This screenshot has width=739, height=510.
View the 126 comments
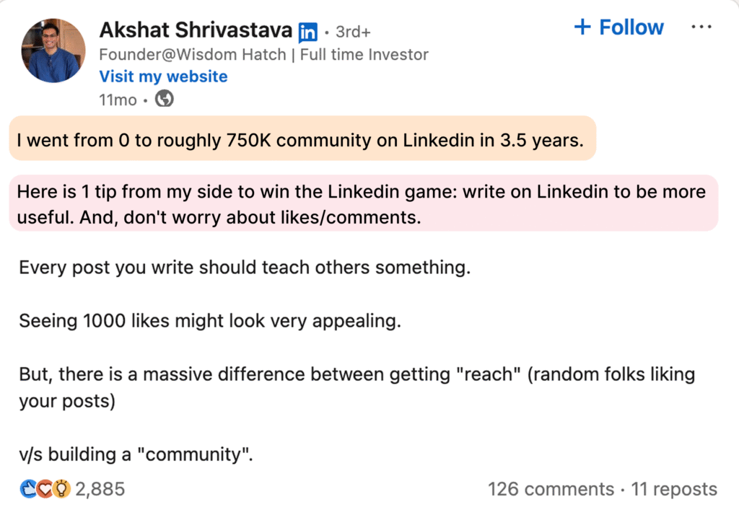click(x=551, y=489)
